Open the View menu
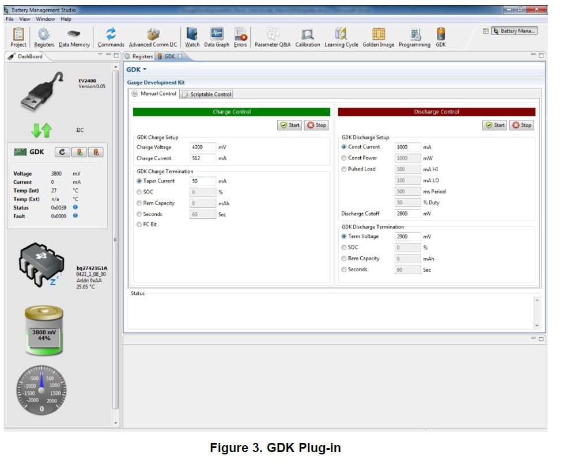 [x=25, y=19]
